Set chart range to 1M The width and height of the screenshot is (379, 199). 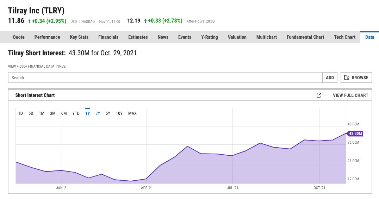[42, 113]
